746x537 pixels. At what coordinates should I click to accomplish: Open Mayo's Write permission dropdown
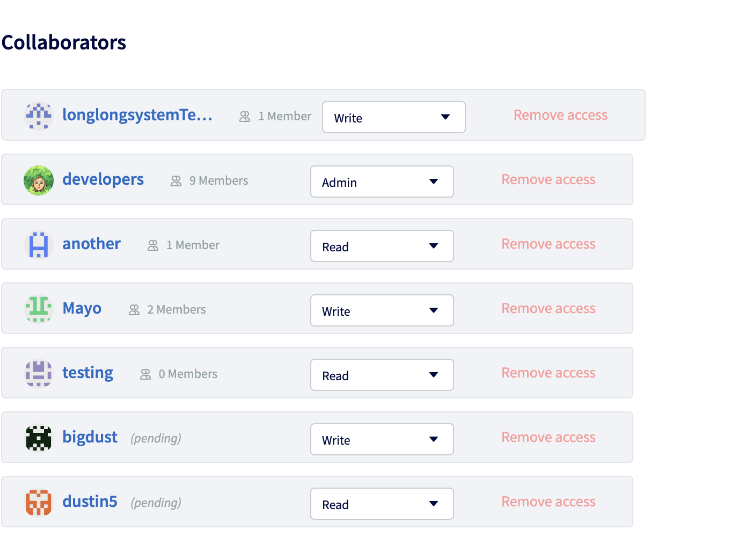point(382,310)
